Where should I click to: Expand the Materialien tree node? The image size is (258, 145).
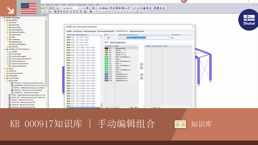[x=7, y=25]
